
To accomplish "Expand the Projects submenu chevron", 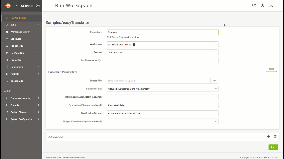I will pyautogui.click(x=38, y=74).
